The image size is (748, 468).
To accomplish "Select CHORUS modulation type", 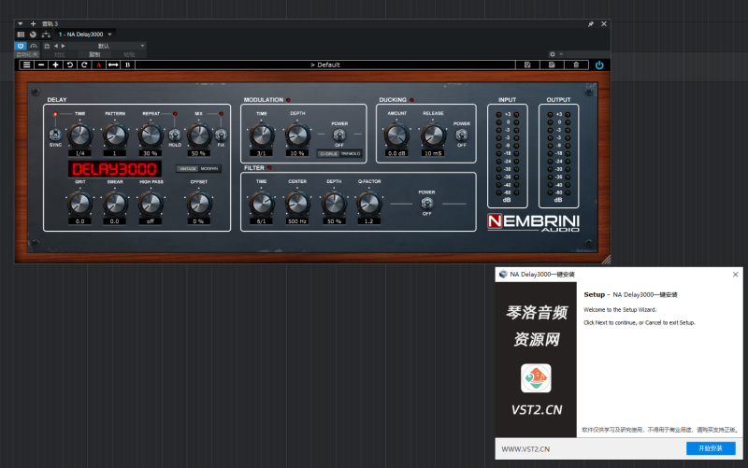I will coord(329,154).
